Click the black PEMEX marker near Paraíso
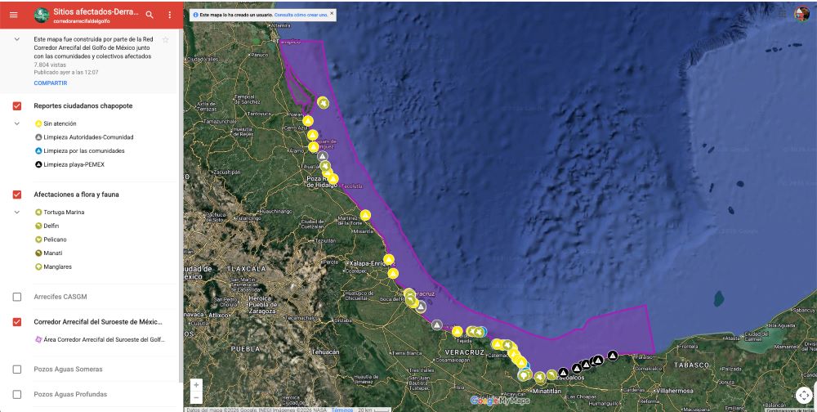817x412 pixels. (613, 356)
